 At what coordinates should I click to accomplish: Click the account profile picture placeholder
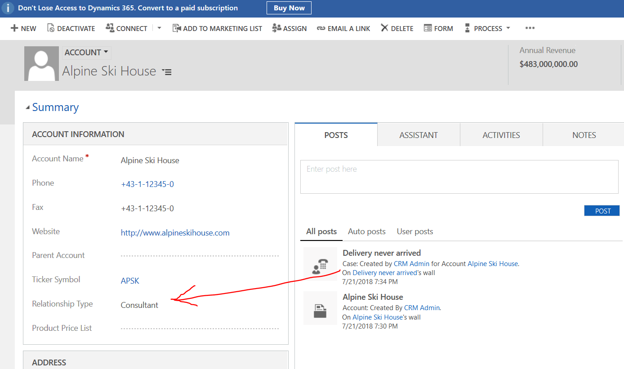pyautogui.click(x=41, y=63)
